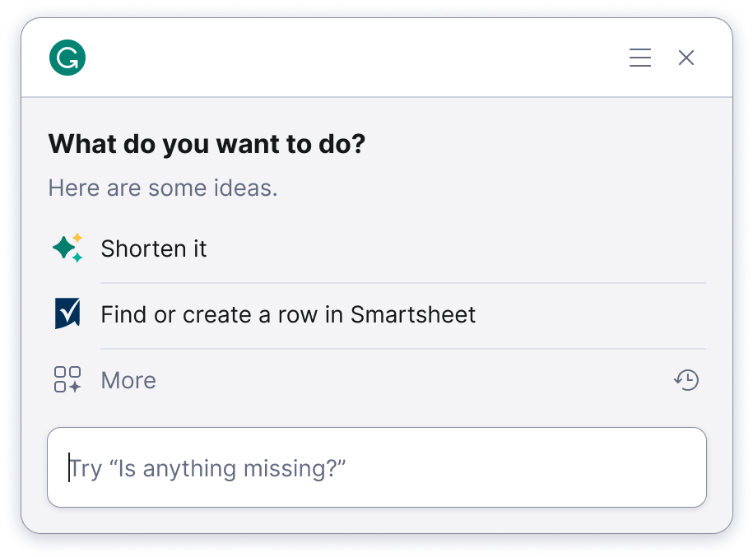Open the hamburger menu
This screenshot has width=753, height=557.
coord(640,58)
